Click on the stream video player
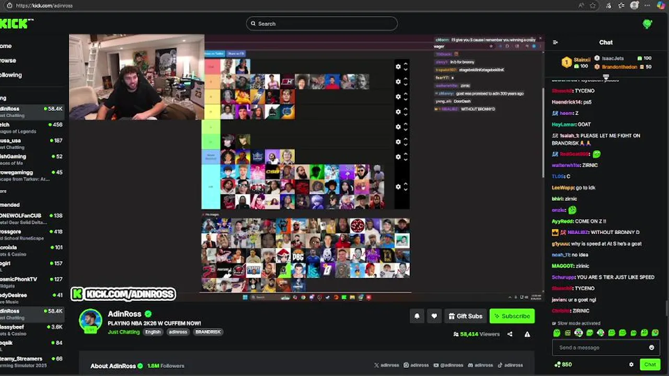 [306, 168]
